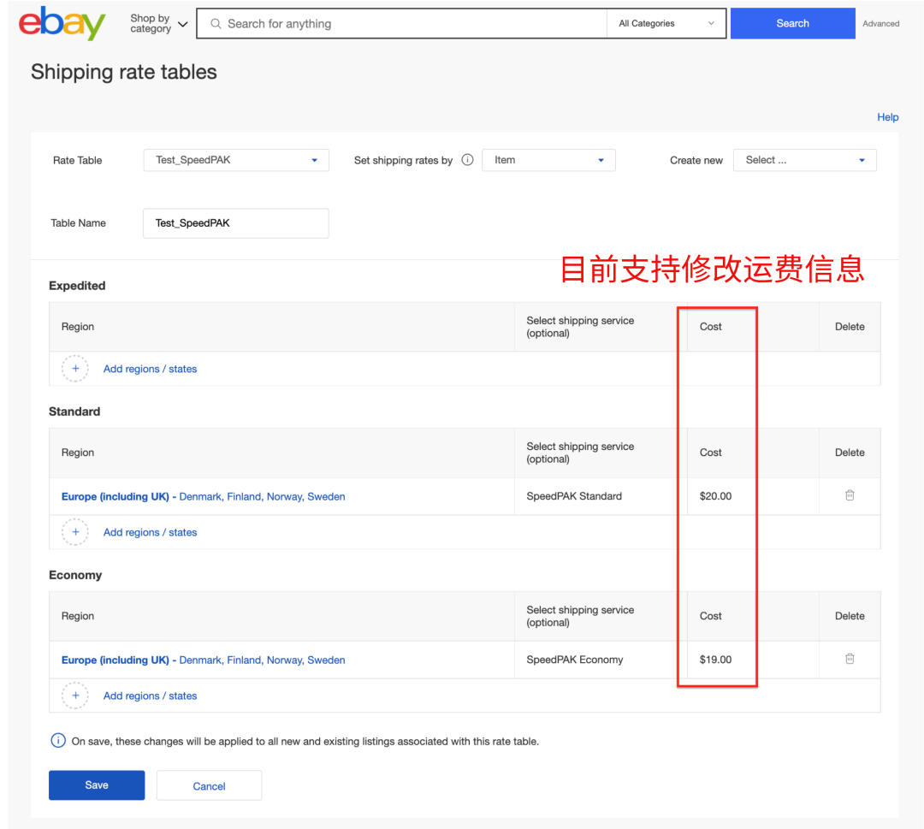This screenshot has width=924, height=829.
Task: Click the plus circle icon under Economy
Action: point(75,696)
